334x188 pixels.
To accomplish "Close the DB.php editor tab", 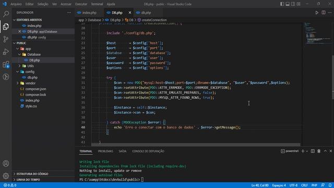I will coord(130,13).
